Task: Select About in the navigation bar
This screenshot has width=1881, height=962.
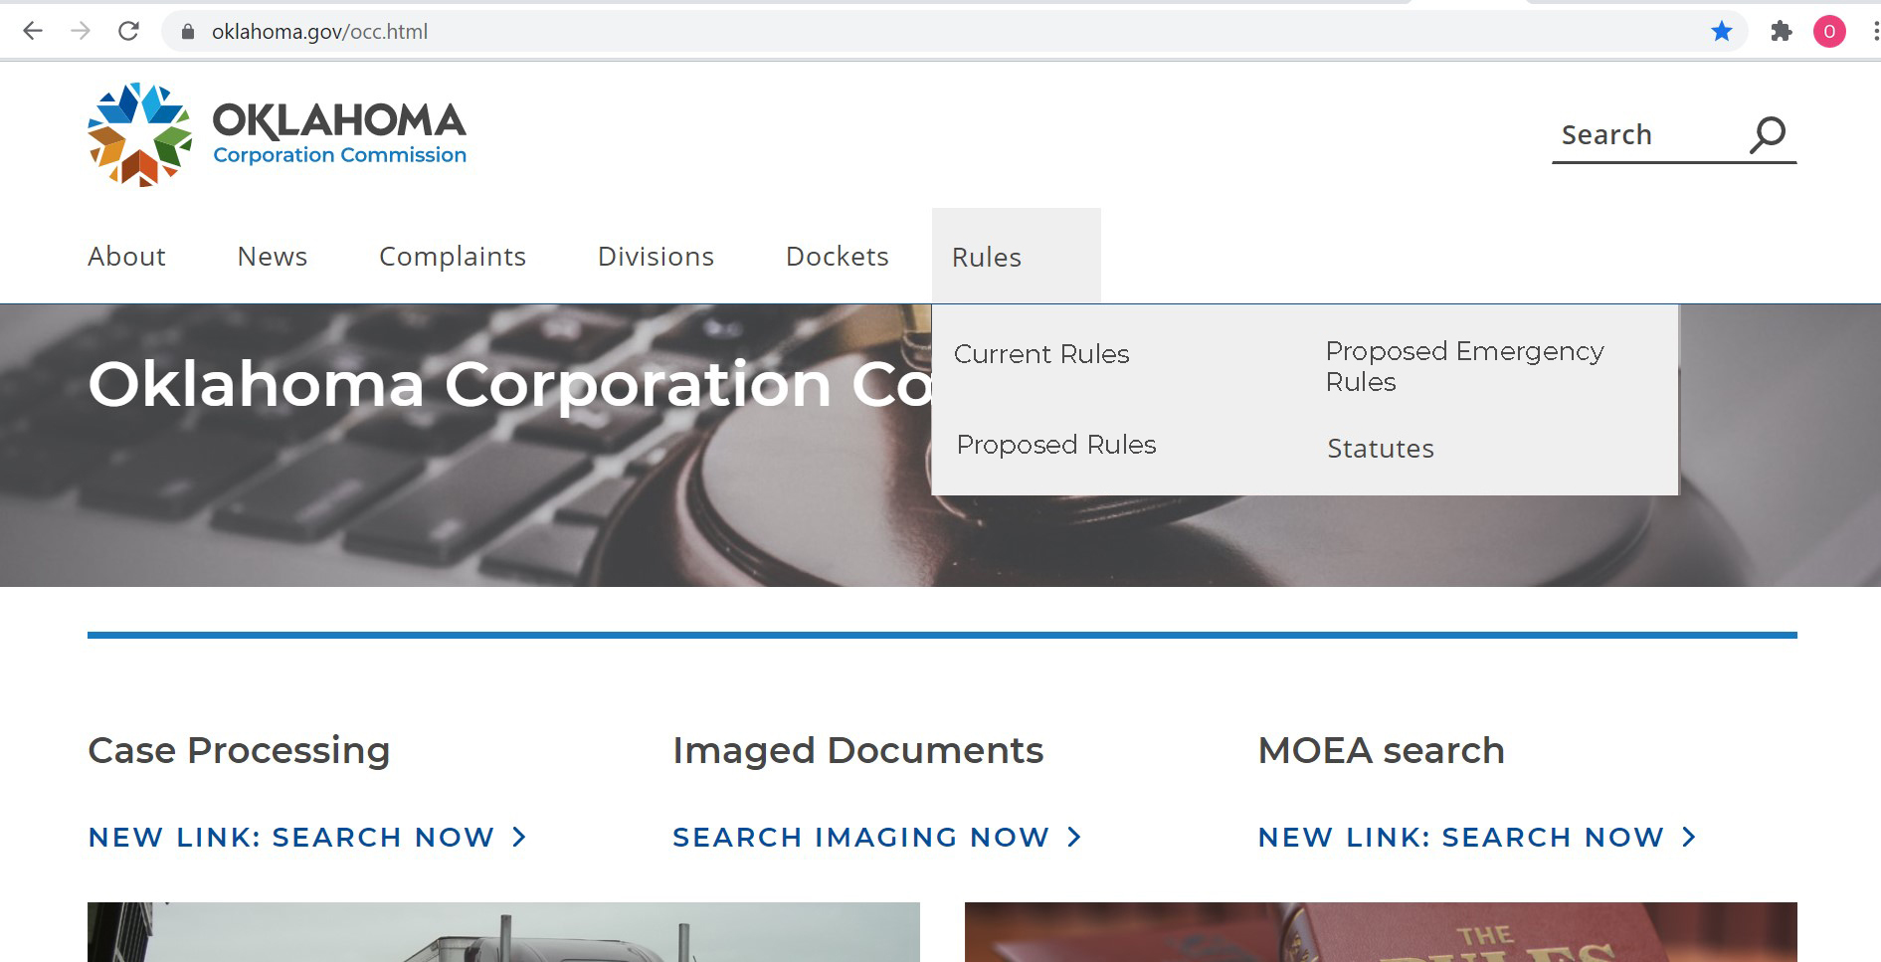Action: click(x=126, y=256)
